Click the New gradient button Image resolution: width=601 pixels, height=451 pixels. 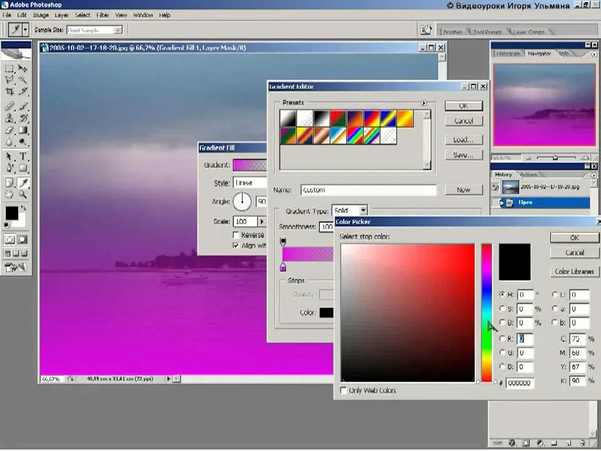coord(463,189)
